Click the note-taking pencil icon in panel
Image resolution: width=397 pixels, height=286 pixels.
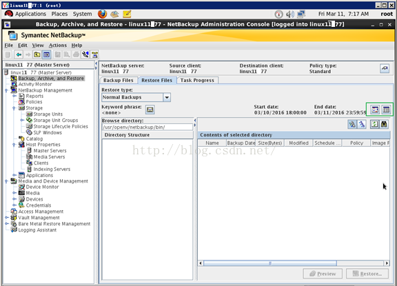point(127,14)
